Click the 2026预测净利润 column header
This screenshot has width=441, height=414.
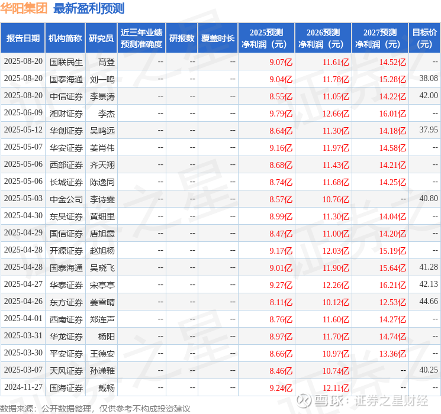click(x=323, y=38)
